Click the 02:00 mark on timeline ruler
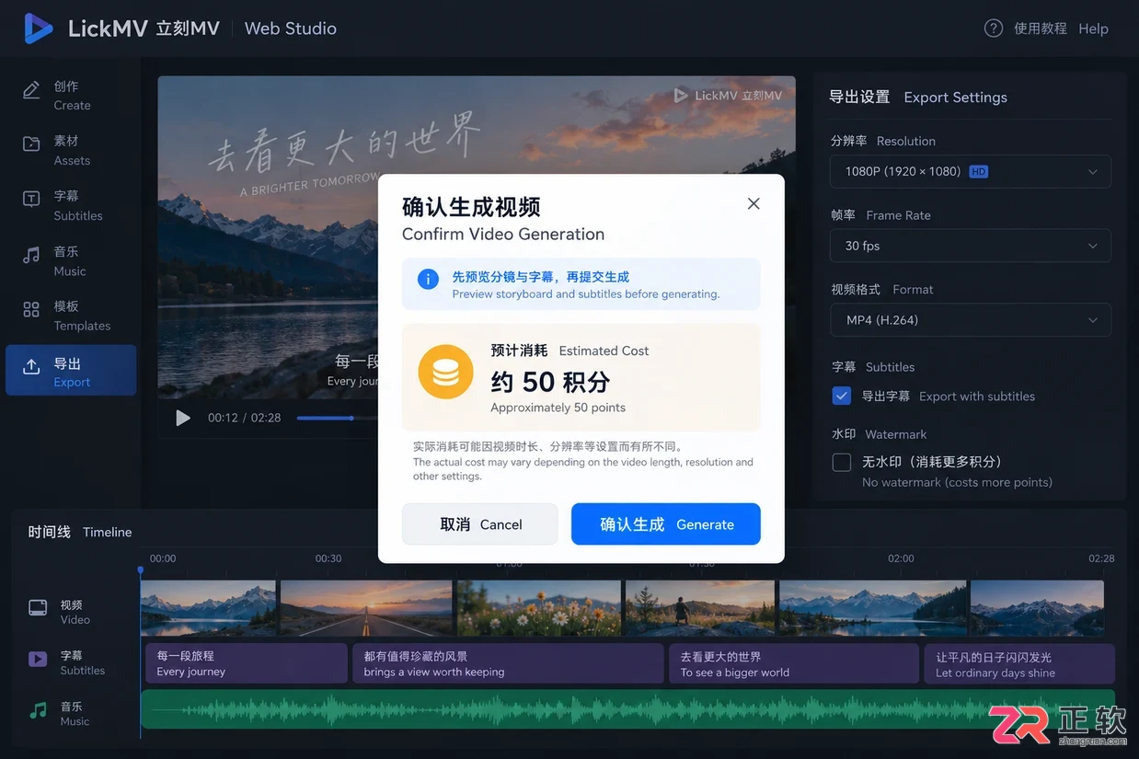Screen dimensions: 1139x759 pos(901,558)
